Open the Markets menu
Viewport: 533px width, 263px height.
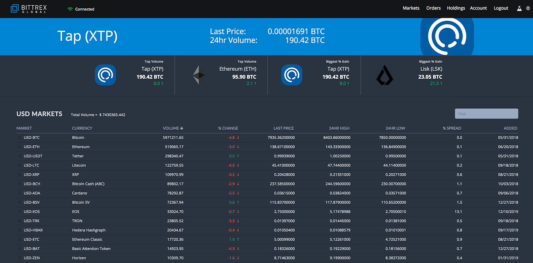pos(411,8)
